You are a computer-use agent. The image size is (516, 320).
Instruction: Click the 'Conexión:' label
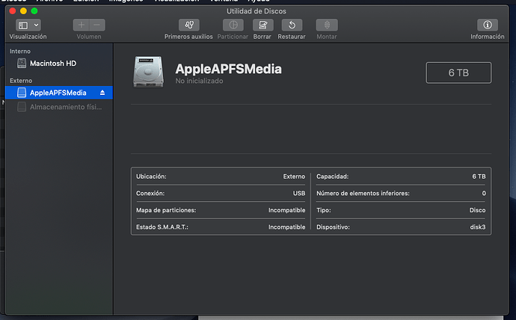tap(150, 194)
